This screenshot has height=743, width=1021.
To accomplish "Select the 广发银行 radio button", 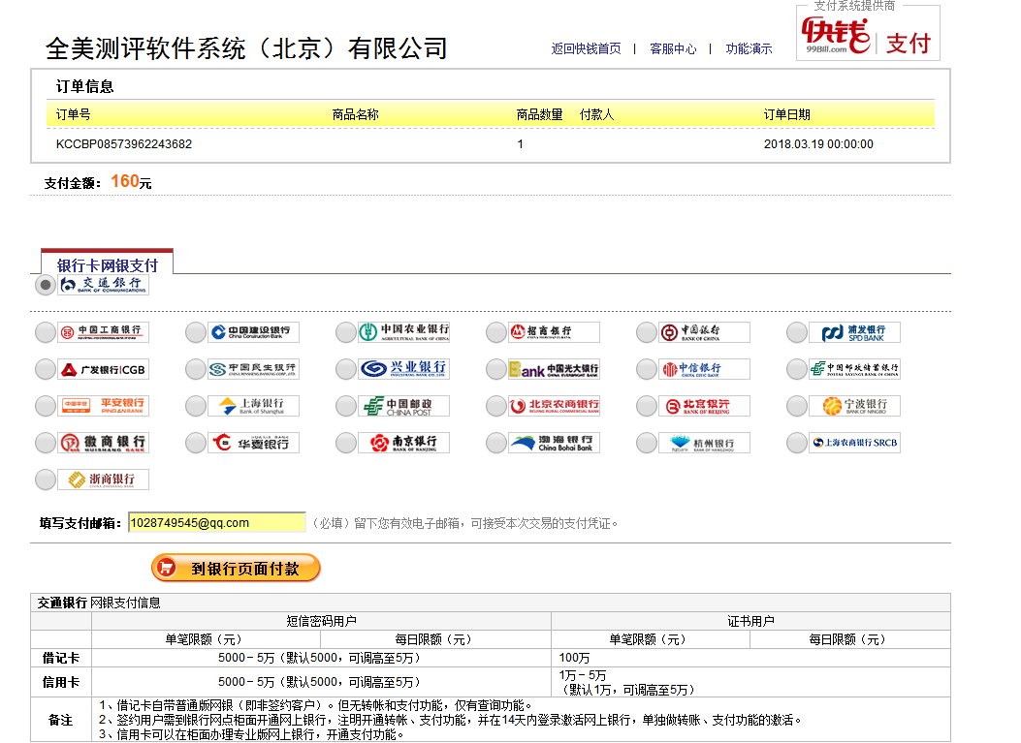I will point(45,369).
